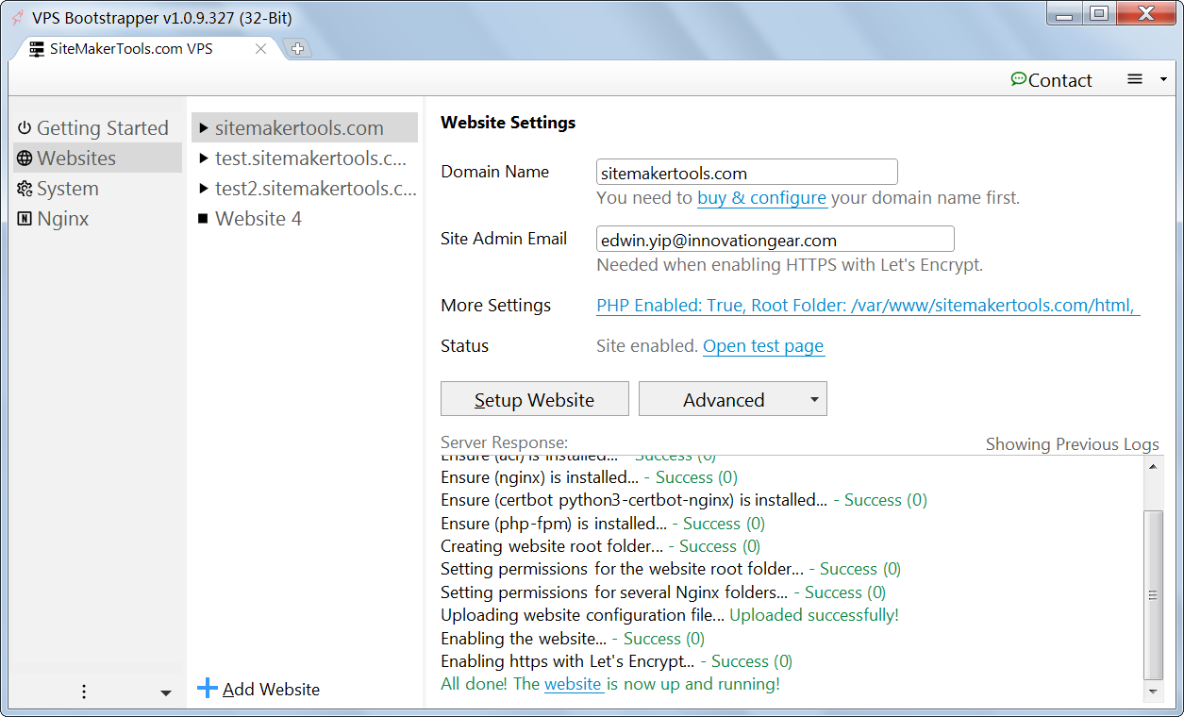
Task: Expand the test2.sitemakertools.com entry
Action: click(204, 189)
